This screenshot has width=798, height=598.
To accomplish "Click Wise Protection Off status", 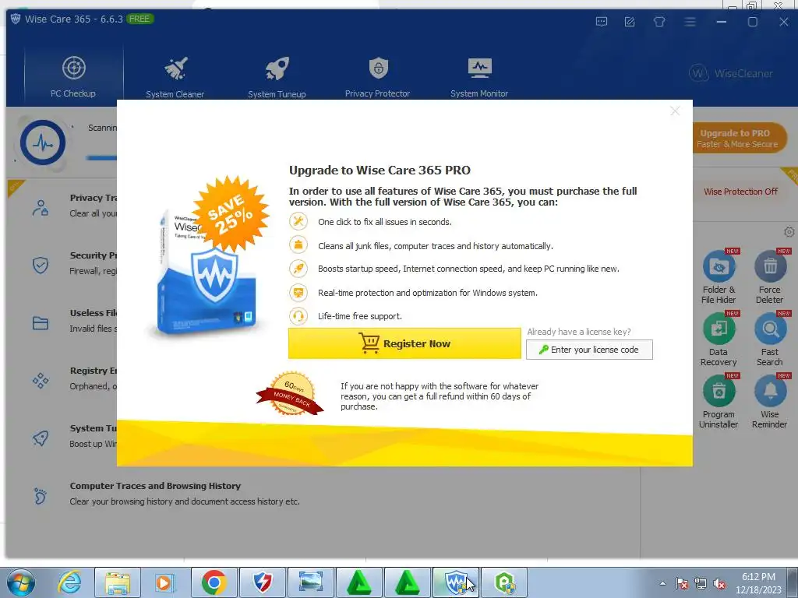I will pyautogui.click(x=740, y=192).
